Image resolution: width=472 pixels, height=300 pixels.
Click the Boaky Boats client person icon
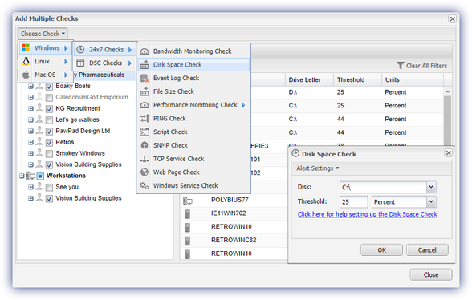[39, 86]
